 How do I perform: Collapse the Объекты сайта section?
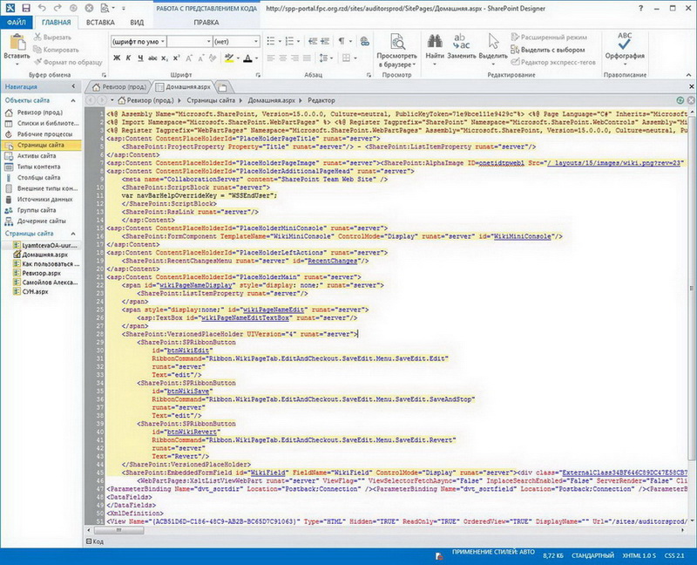[x=73, y=100]
